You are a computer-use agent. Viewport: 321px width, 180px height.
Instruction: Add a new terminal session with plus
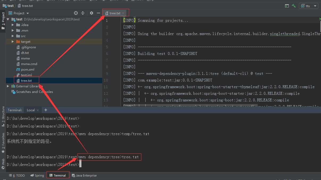[46, 110]
